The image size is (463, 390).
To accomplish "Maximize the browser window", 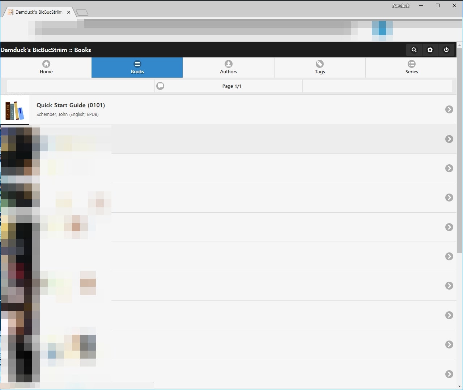I will click(x=438, y=5).
